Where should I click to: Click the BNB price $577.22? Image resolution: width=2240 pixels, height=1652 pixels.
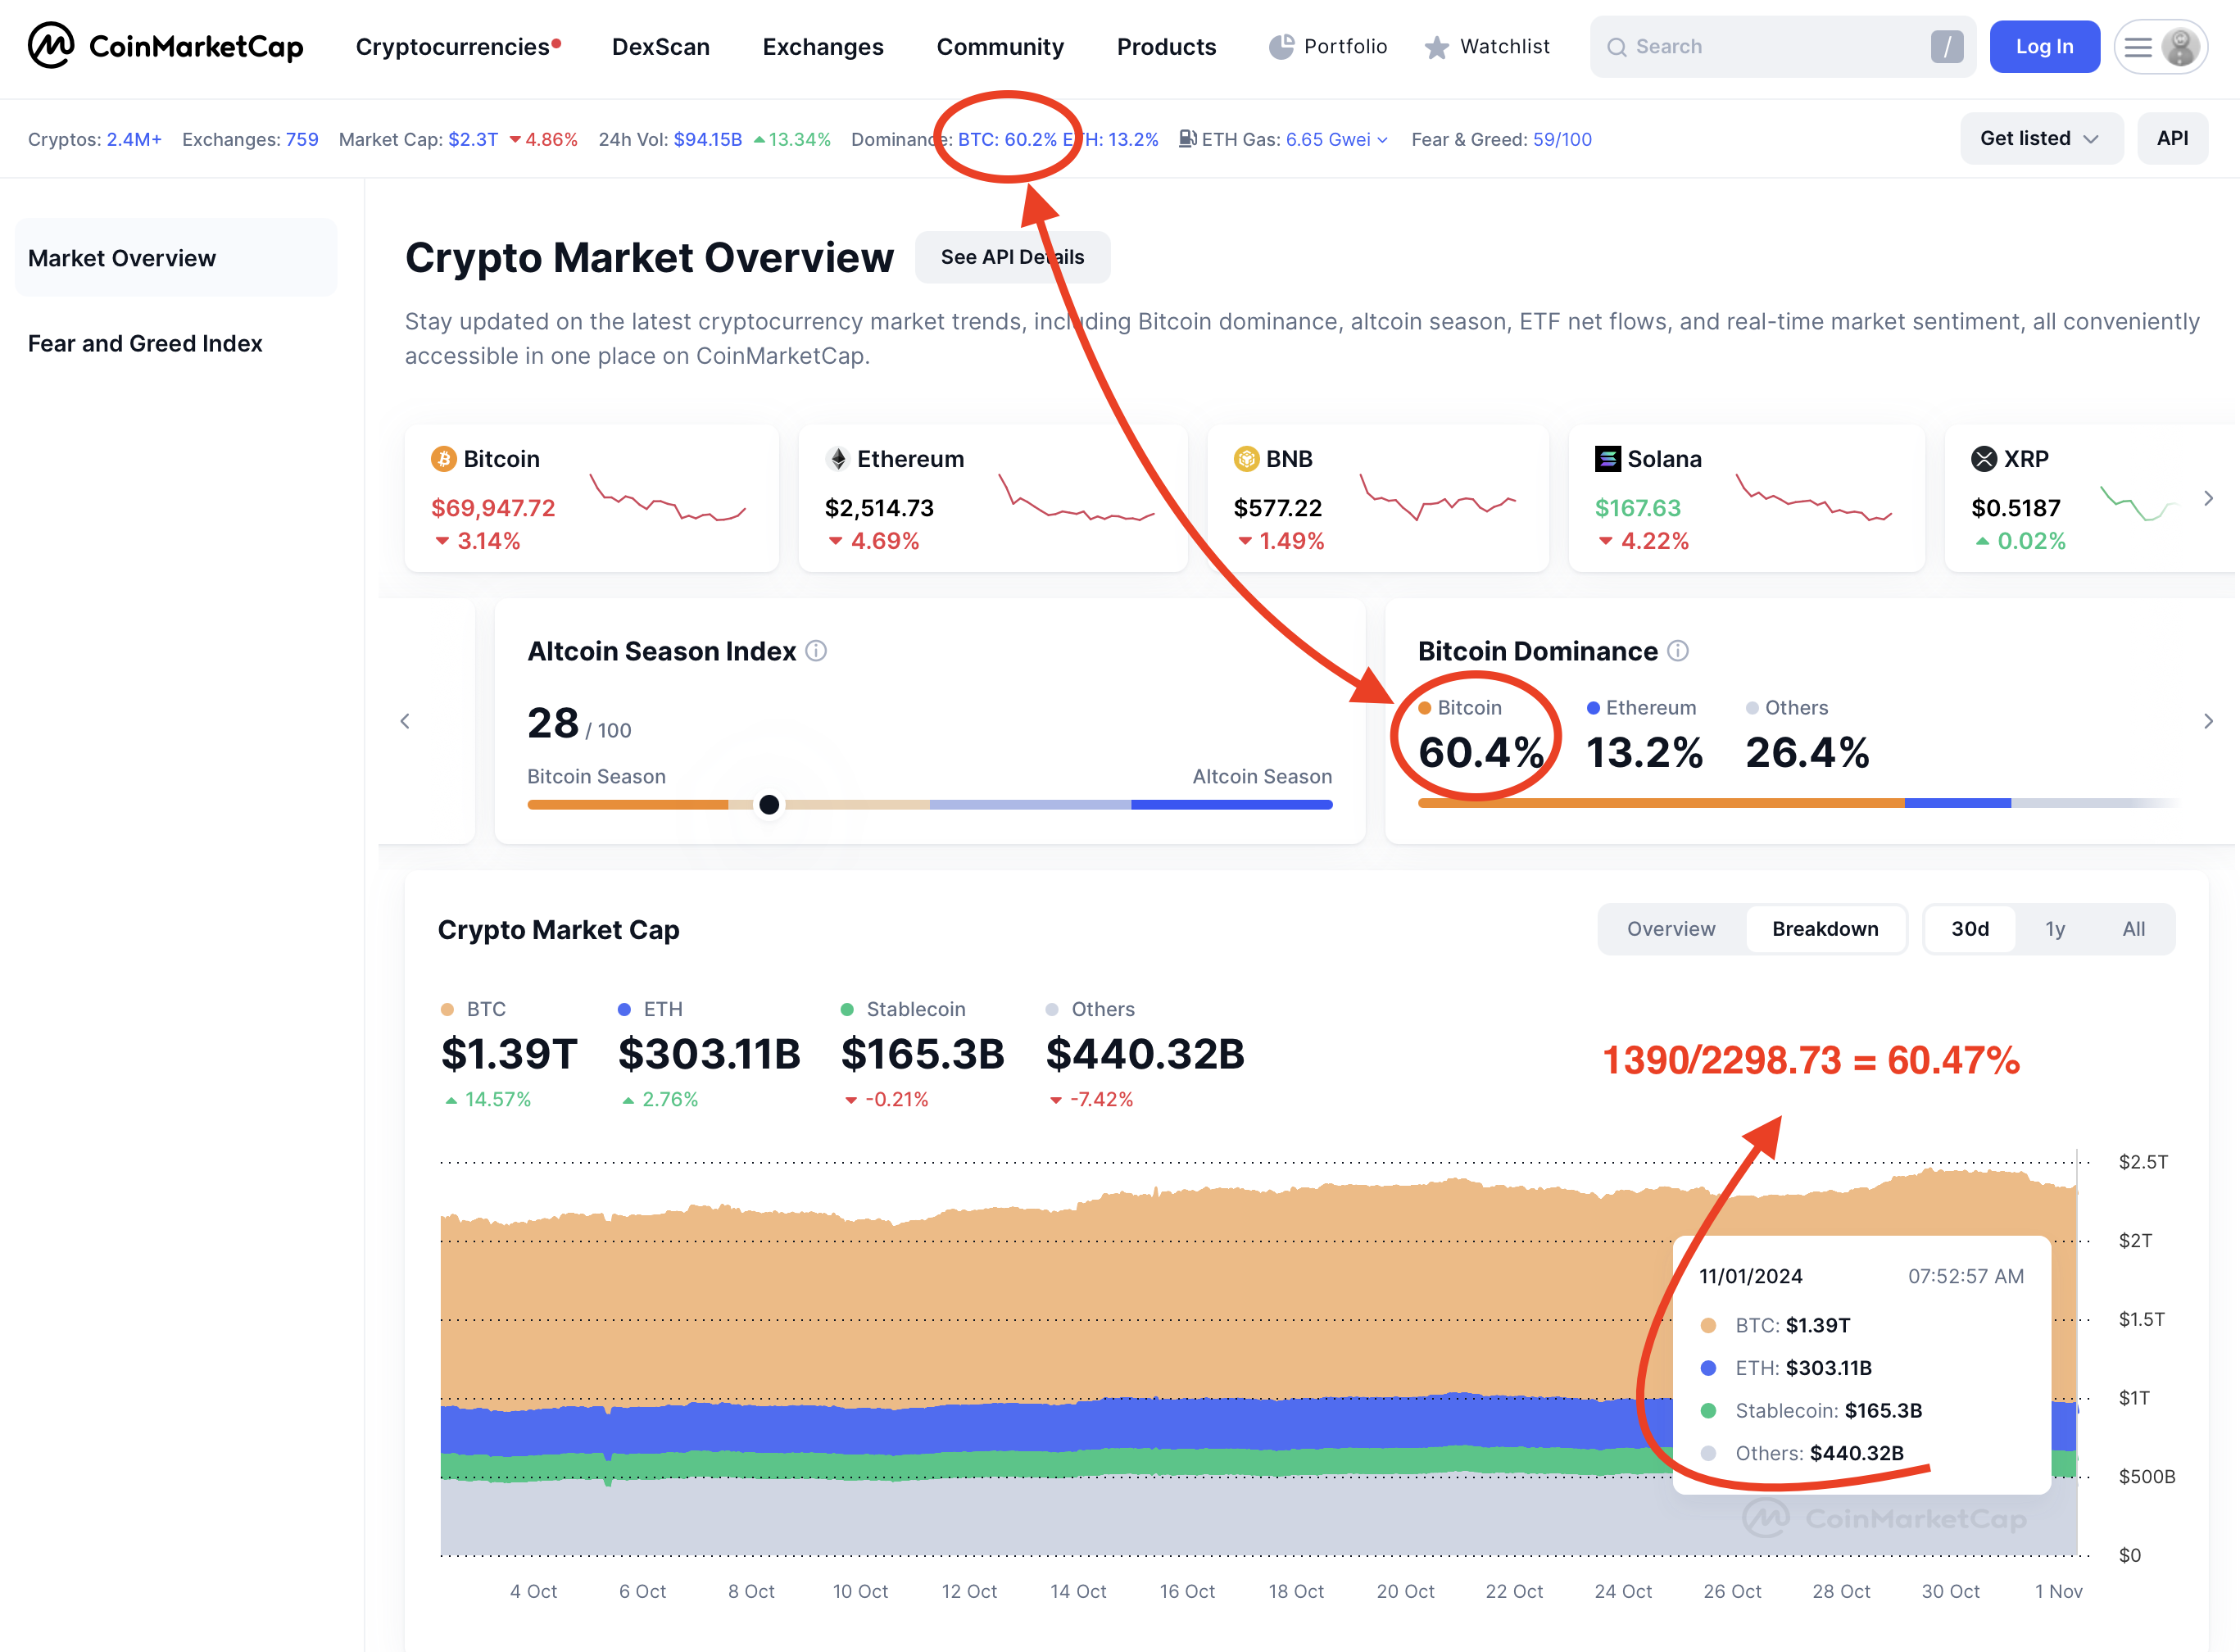coord(1277,508)
